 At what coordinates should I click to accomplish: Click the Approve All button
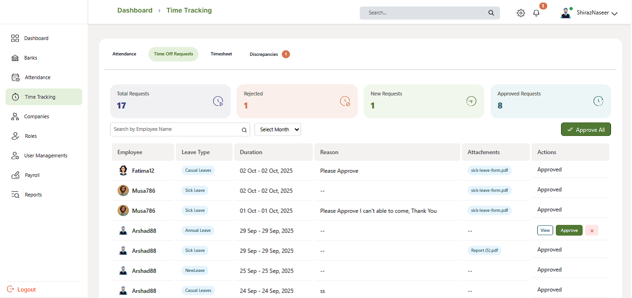point(586,129)
